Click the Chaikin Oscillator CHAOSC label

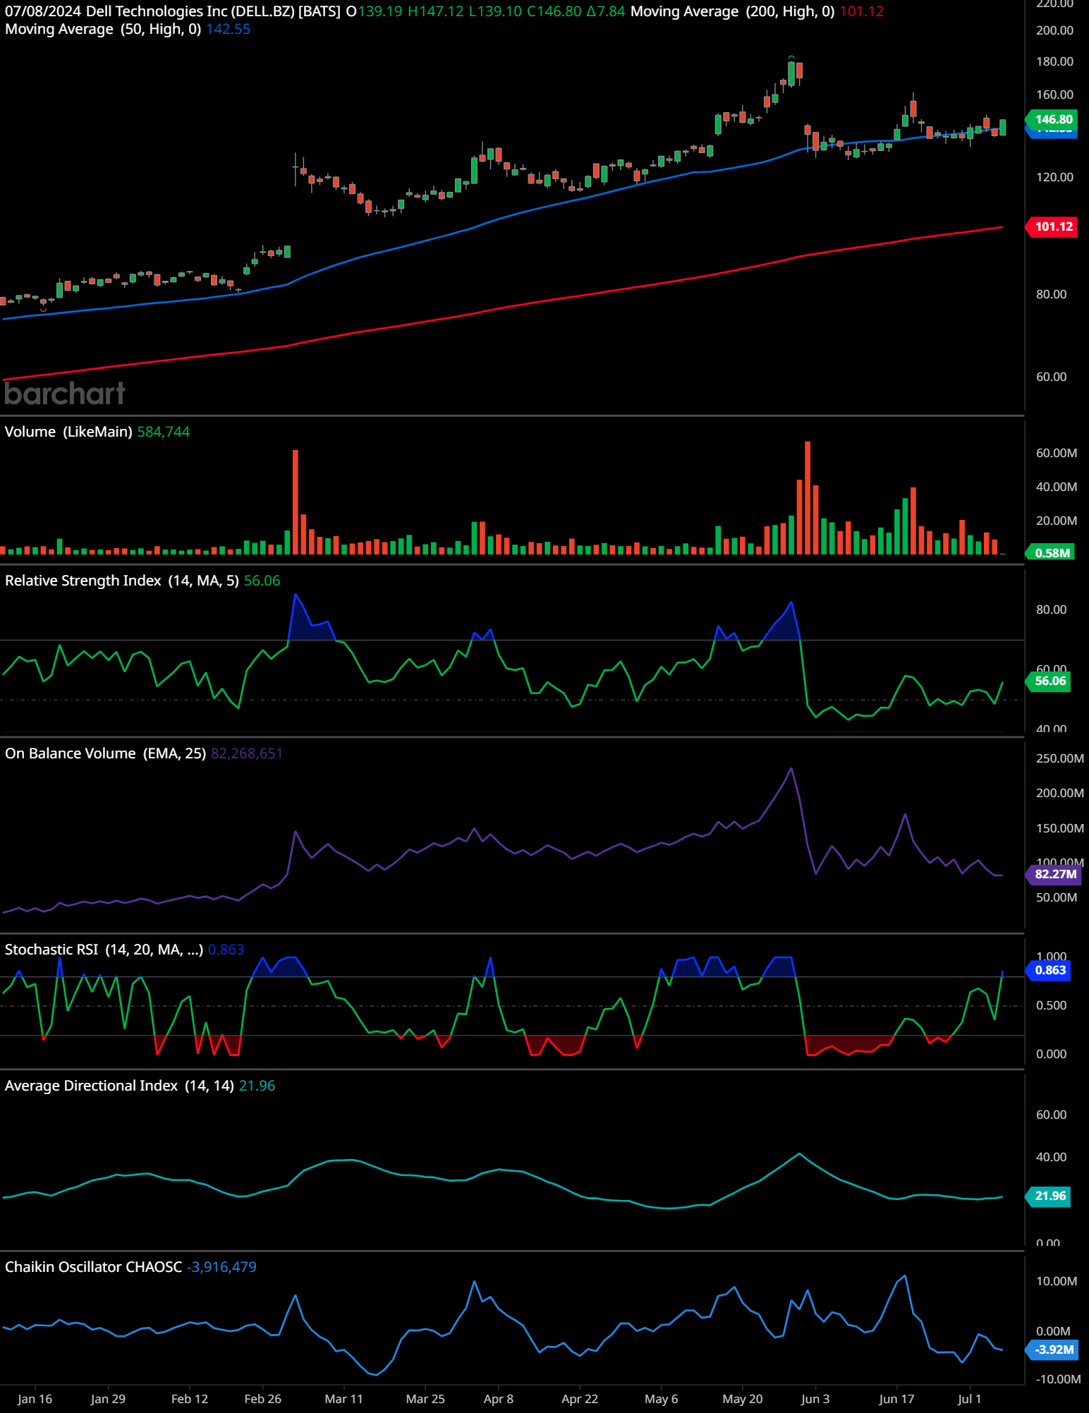[93, 1267]
